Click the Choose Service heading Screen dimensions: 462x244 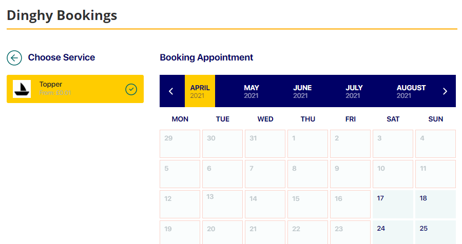click(62, 57)
